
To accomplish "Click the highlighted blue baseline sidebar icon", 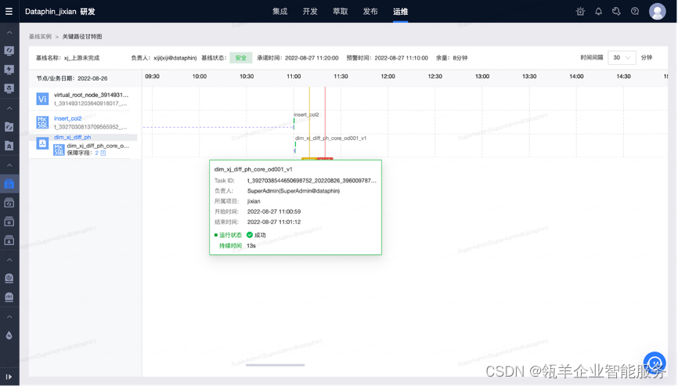I will [9, 184].
